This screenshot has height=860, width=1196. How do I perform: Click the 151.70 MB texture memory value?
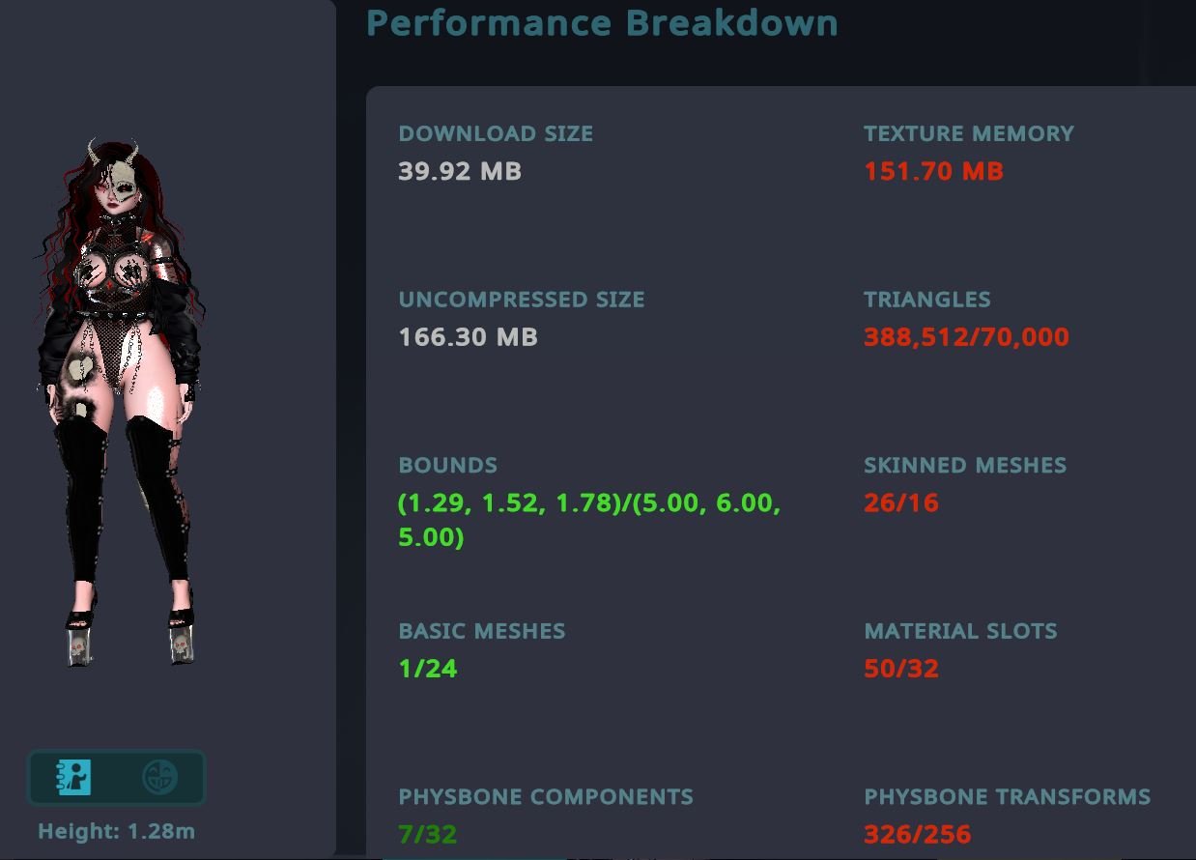tap(933, 171)
